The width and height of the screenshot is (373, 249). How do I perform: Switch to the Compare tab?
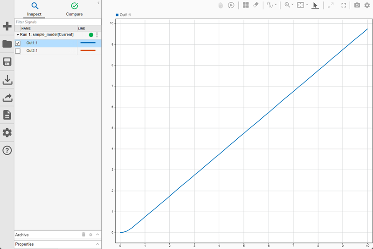click(x=74, y=9)
